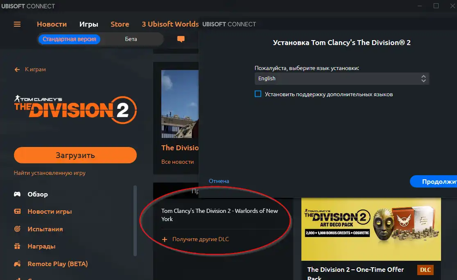Click the gift icon next to Награды
The width and height of the screenshot is (457, 280).
pos(18,246)
